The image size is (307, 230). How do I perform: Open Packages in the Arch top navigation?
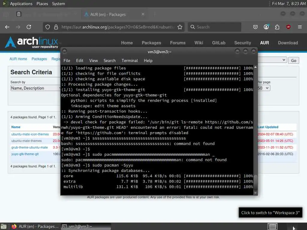click(151, 43)
